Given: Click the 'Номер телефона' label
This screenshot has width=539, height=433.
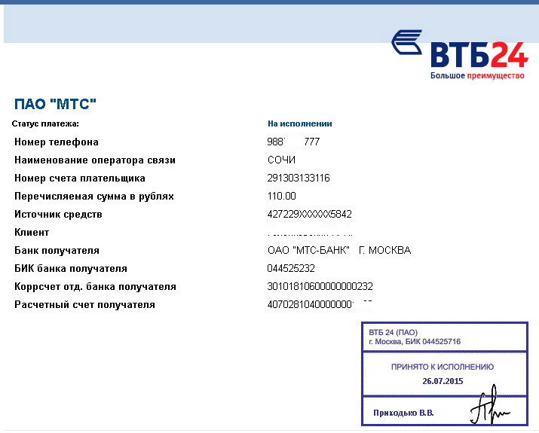Looking at the screenshot, I should [57, 142].
